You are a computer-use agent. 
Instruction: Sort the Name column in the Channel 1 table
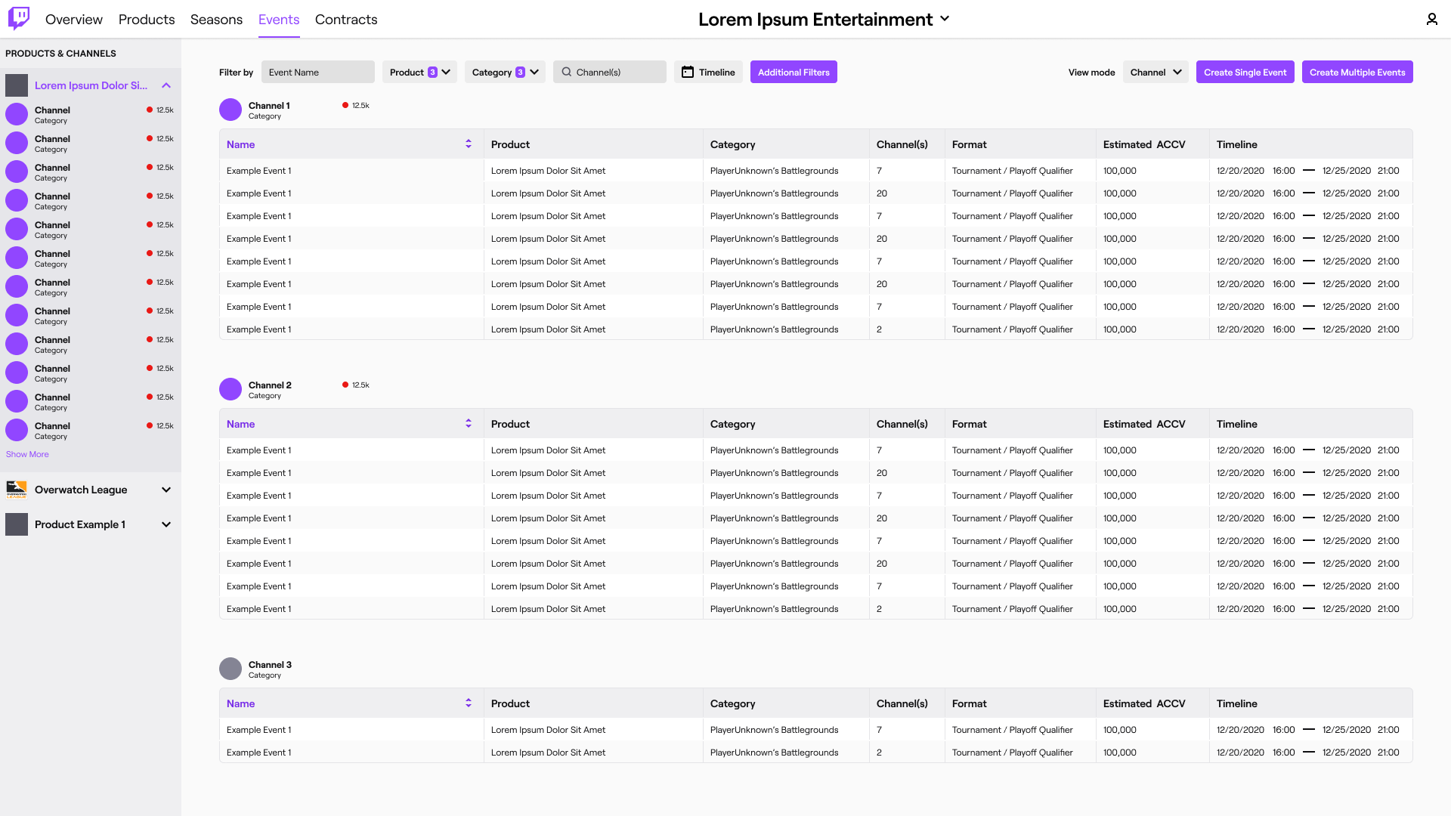469,143
